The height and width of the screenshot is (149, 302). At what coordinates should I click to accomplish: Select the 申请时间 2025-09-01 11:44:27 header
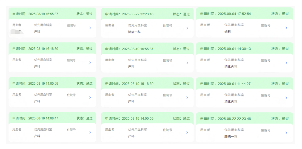pyautogui.click(x=225, y=84)
